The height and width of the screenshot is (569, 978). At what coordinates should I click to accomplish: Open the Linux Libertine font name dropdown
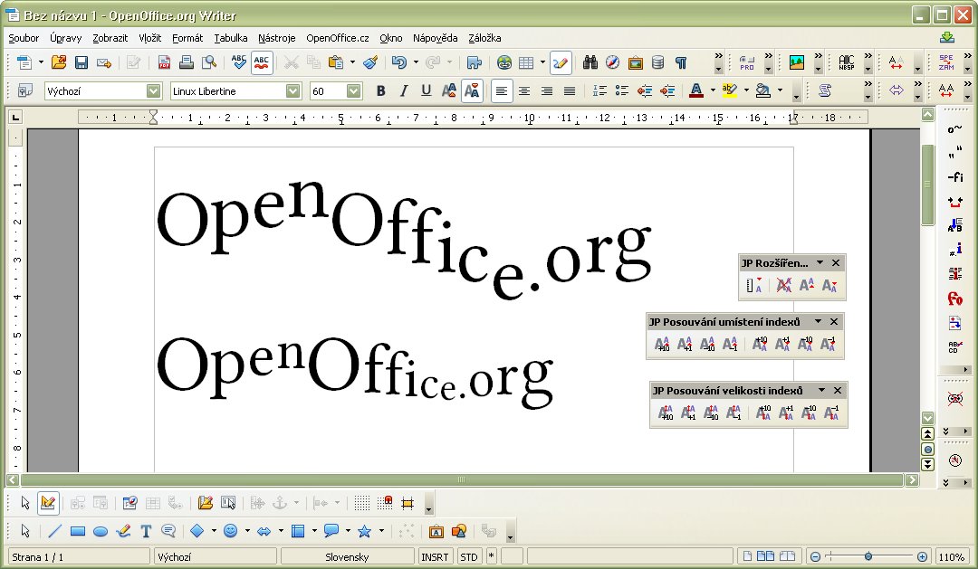coord(293,91)
